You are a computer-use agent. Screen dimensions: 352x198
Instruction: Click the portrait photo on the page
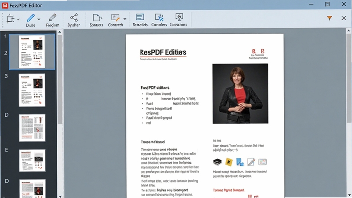(240, 94)
